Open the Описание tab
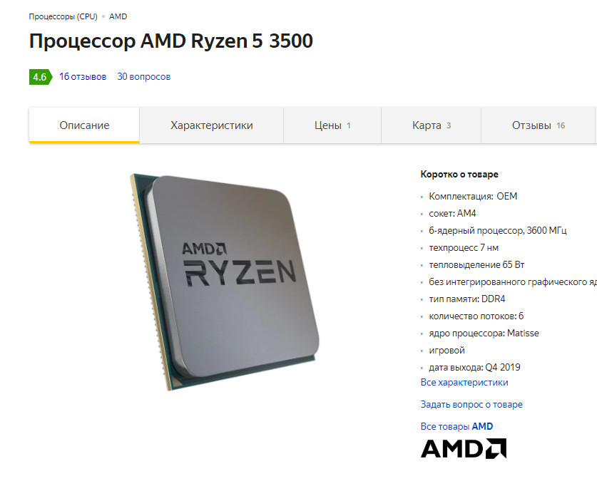The image size is (597, 501). click(84, 125)
